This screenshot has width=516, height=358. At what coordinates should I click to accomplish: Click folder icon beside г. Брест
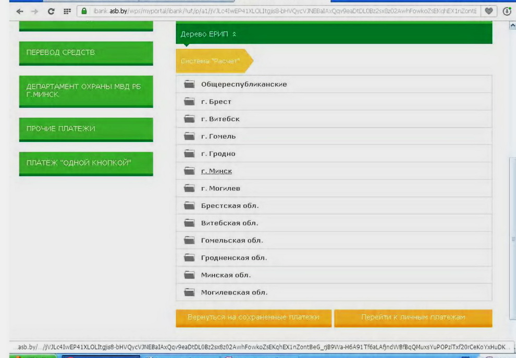pos(189,102)
